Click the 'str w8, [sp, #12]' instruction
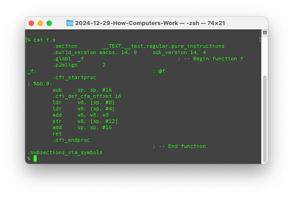Screen dimensions: 293x197 [85, 121]
